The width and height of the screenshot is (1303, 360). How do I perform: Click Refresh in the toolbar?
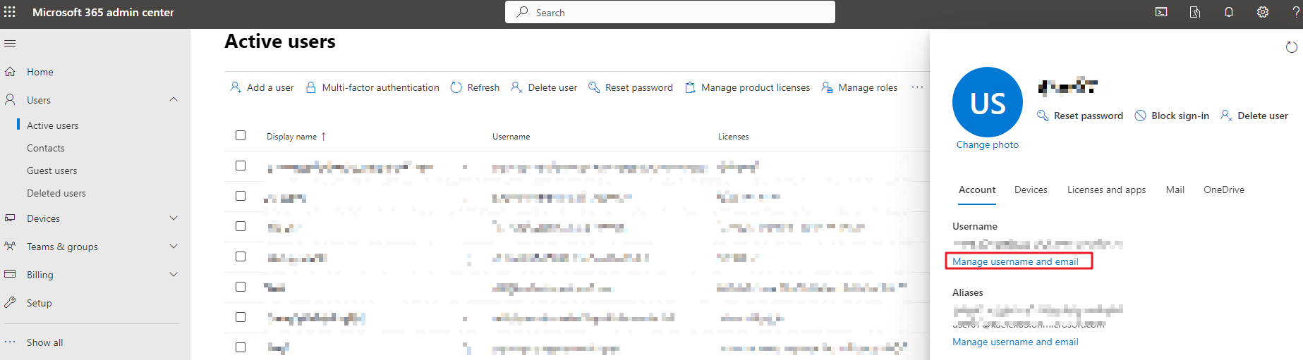(475, 87)
